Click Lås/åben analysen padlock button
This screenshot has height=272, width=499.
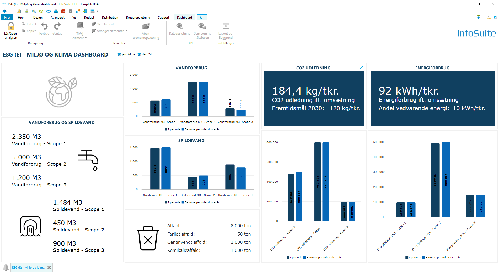coord(11,31)
